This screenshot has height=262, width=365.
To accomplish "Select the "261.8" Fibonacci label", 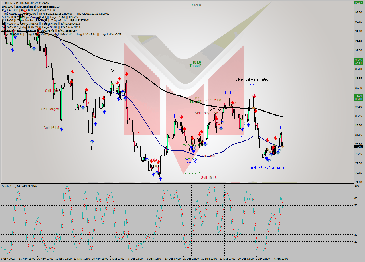I will coord(196,5).
